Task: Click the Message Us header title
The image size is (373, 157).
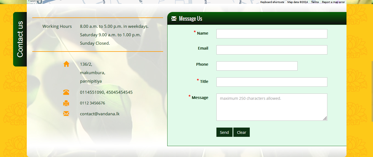Action: [190, 19]
